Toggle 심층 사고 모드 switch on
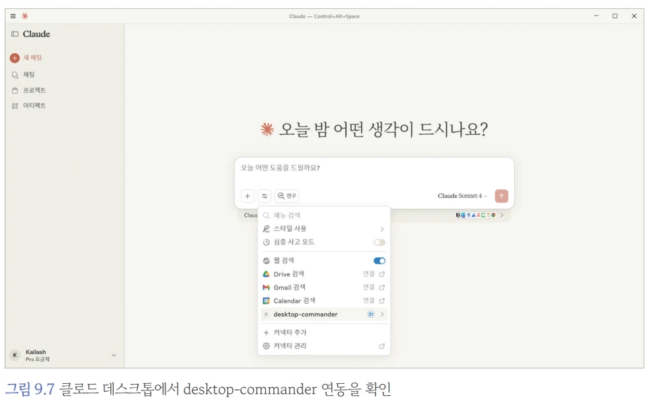The width and height of the screenshot is (650, 400). tap(380, 242)
